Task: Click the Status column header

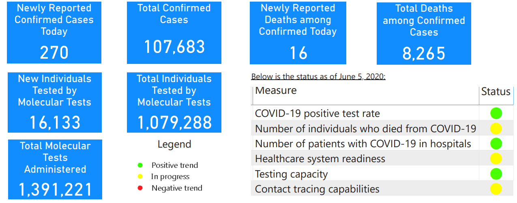Action: tap(496, 92)
